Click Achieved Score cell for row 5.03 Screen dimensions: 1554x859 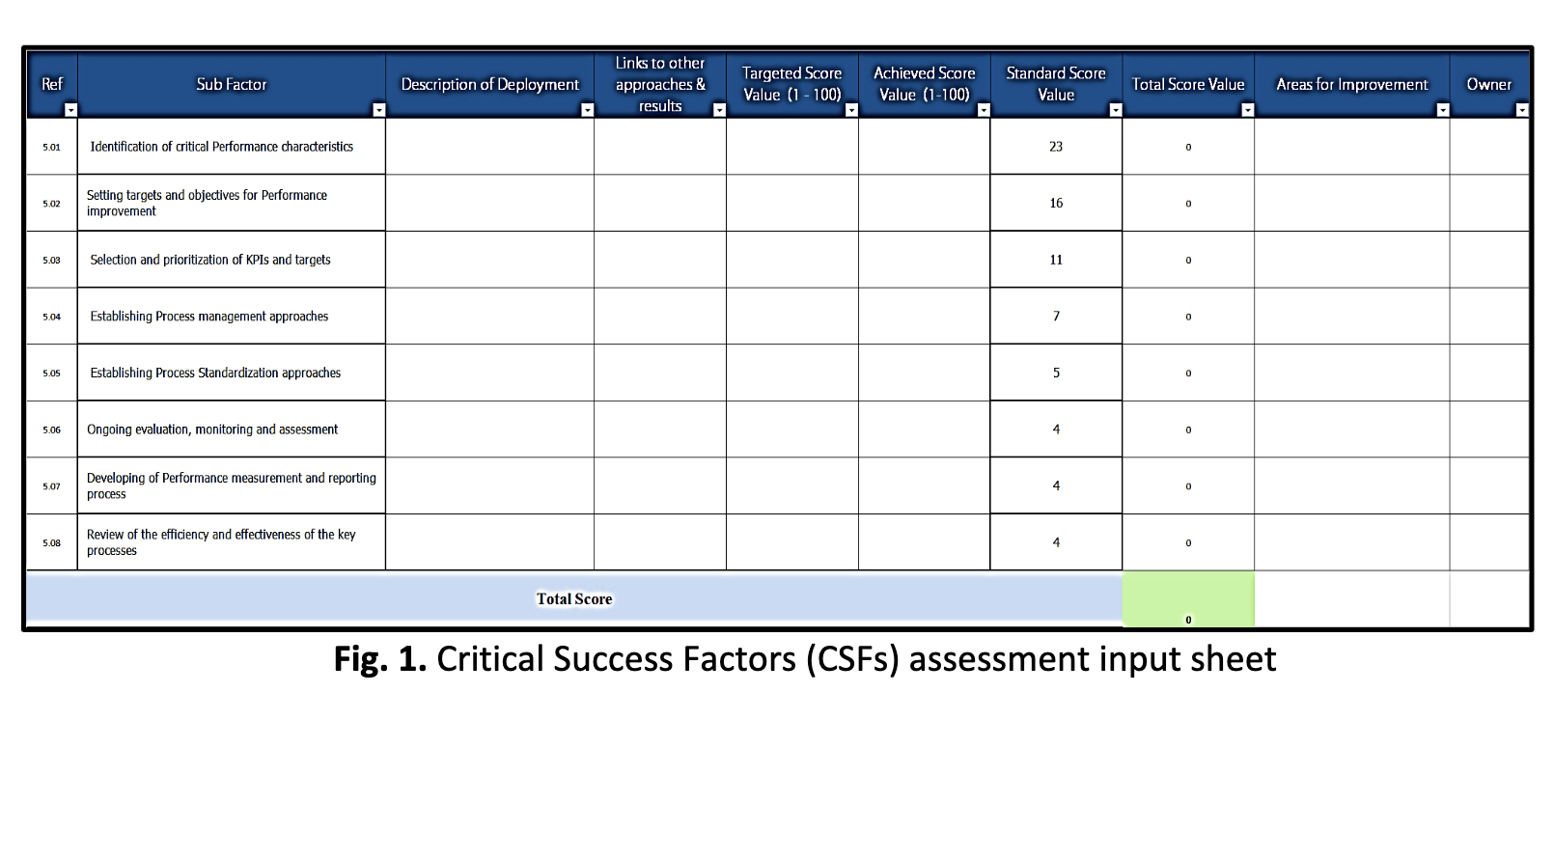pos(925,260)
